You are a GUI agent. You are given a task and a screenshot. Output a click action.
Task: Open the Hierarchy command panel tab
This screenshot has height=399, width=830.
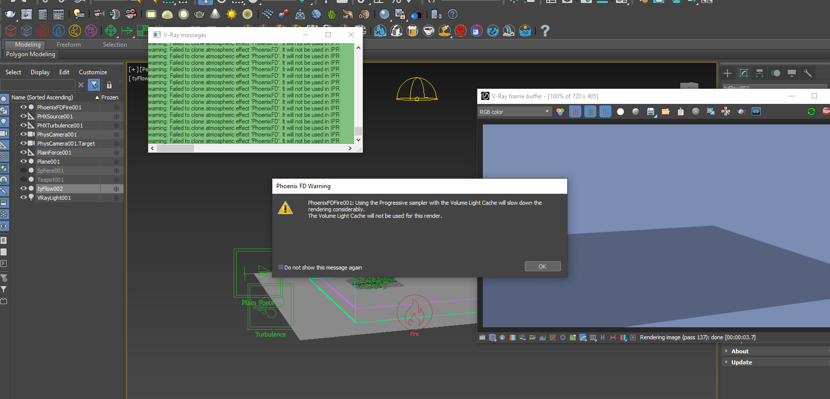(760, 73)
